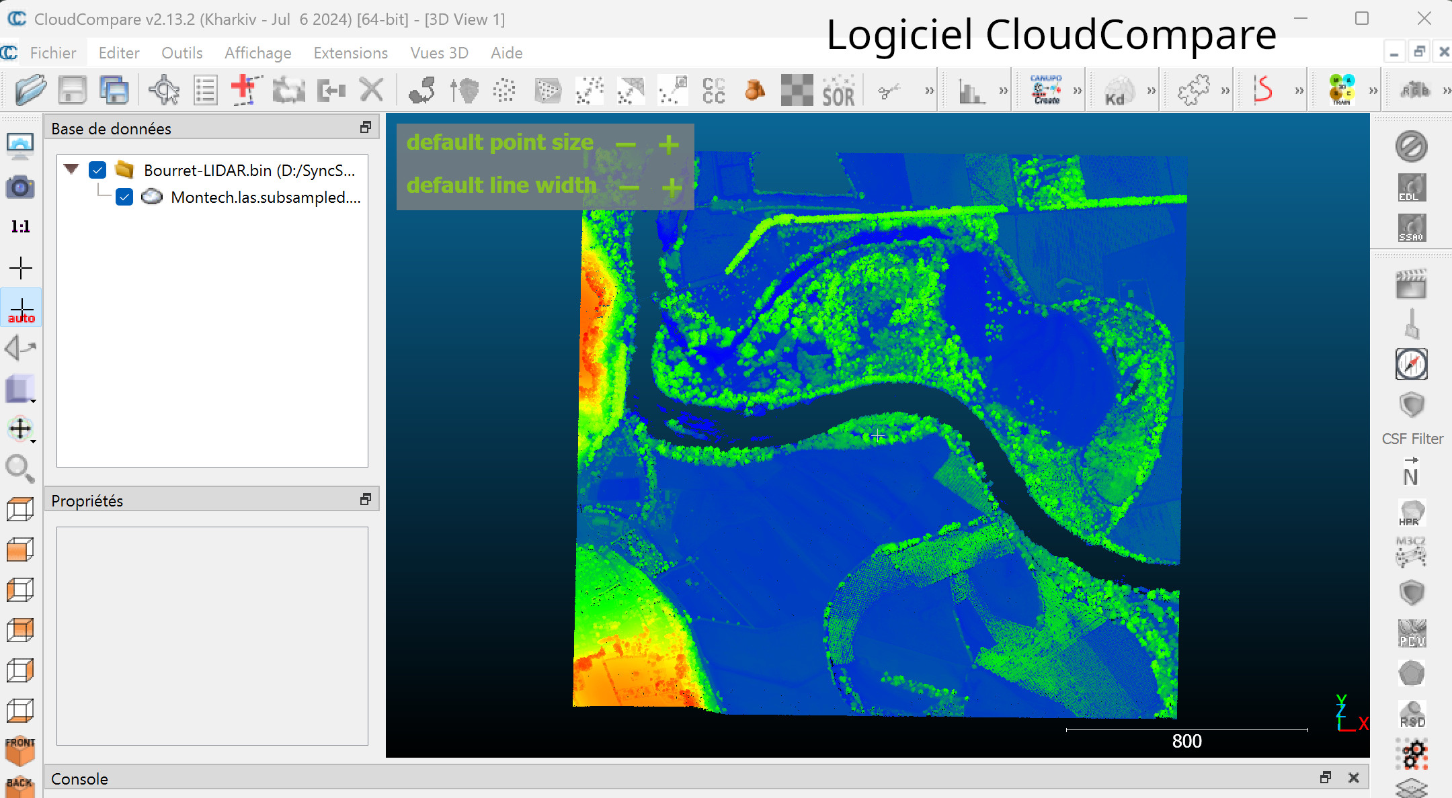The image size is (1452, 798).
Task: Click the Save all floppy disks icon
Action: [114, 90]
